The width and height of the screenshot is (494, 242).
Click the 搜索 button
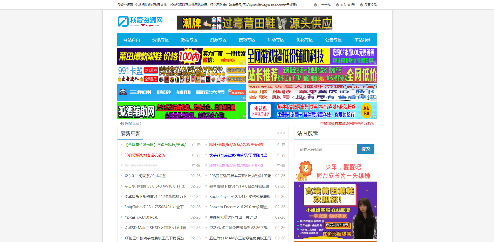[366, 149]
